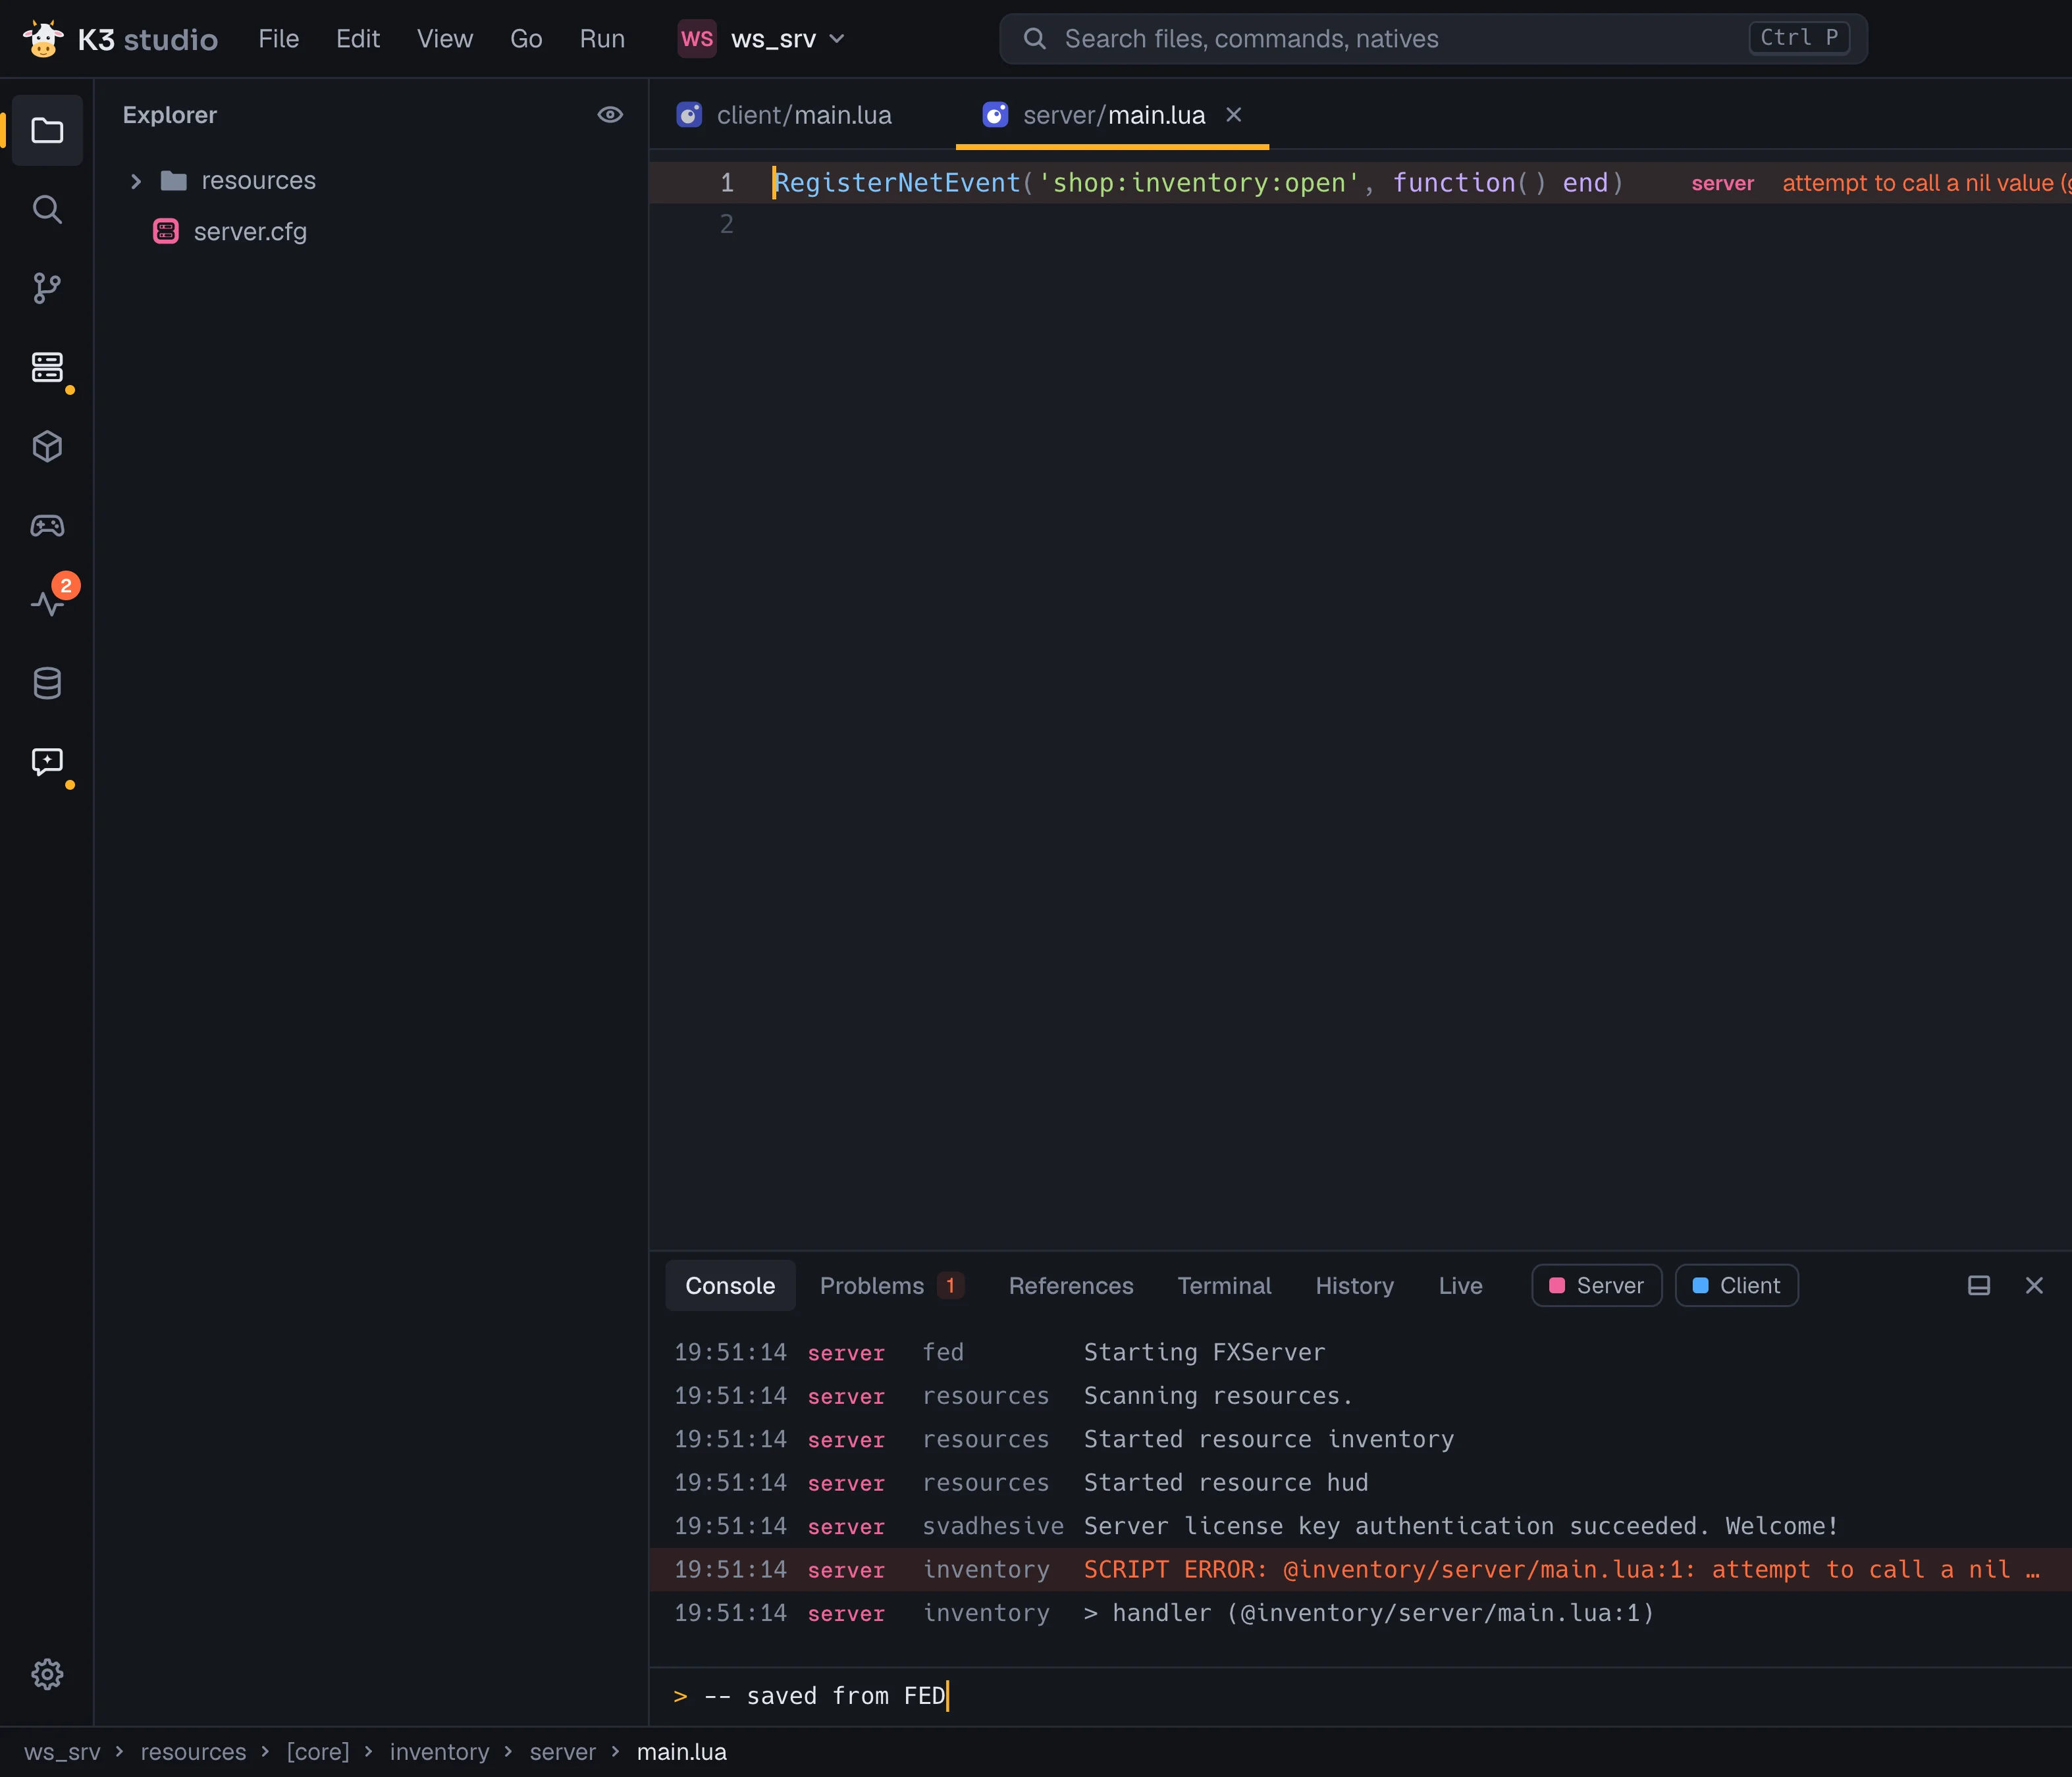Open the Search sidebar icon
The image size is (2072, 1777).
[47, 209]
